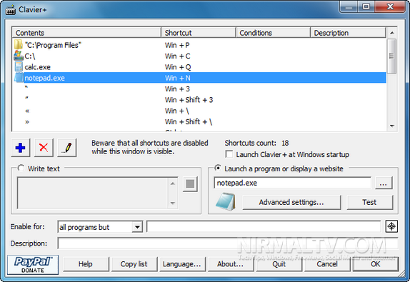Click the Win + C shortcut cell
Image resolution: width=410 pixels, height=282 pixels.
pos(178,56)
